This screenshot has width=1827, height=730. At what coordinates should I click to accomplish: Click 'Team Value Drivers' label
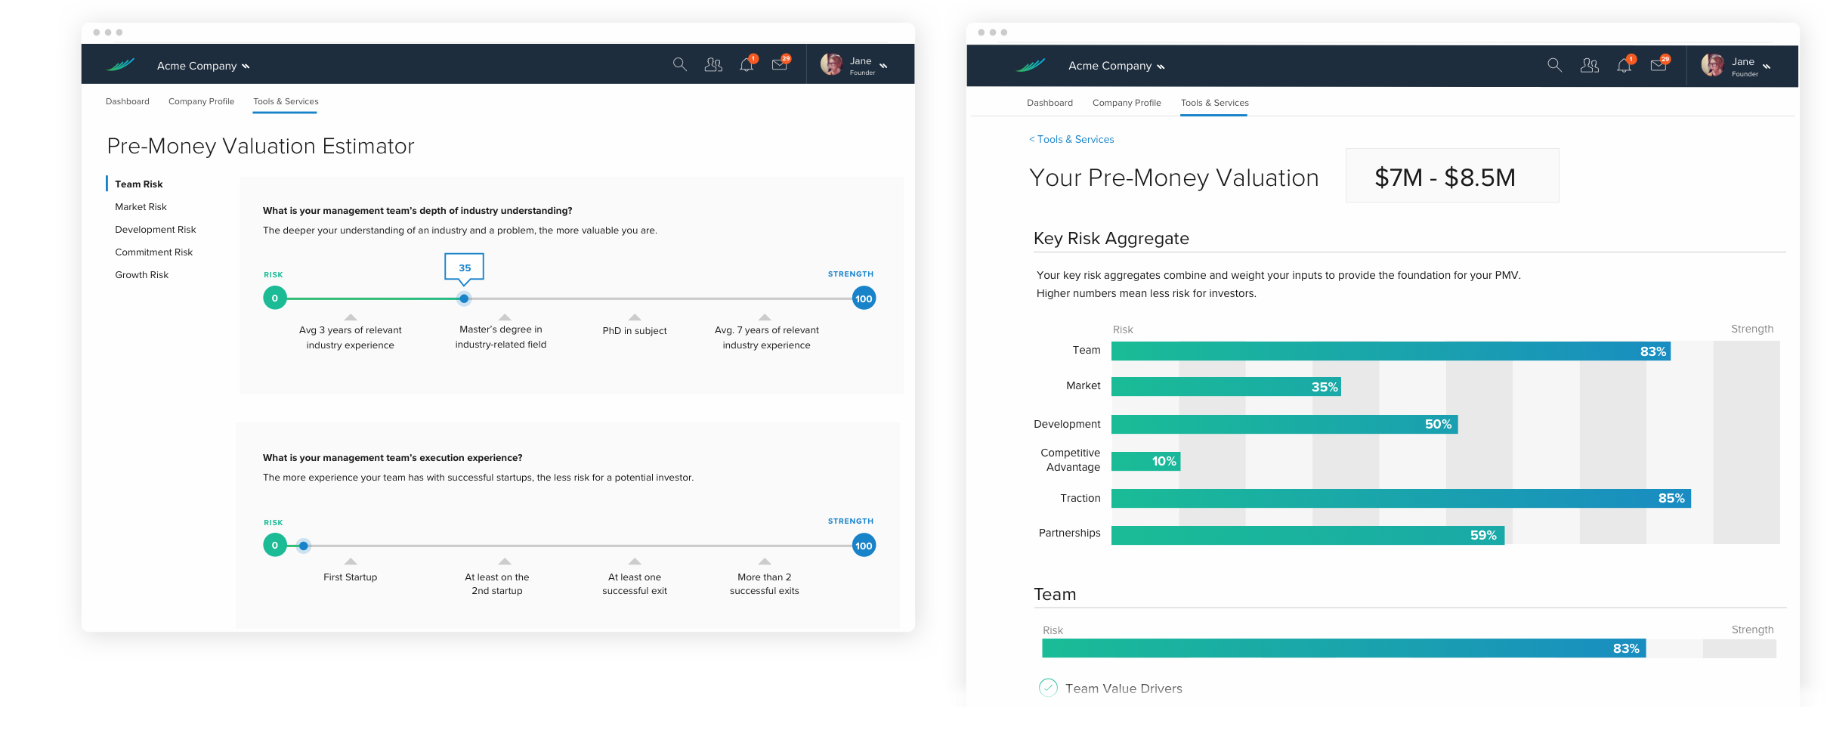point(1124,688)
